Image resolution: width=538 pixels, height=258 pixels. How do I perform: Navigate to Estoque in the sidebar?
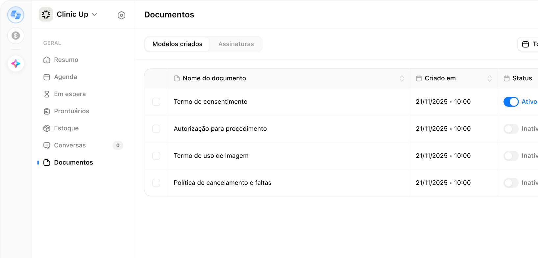66,128
